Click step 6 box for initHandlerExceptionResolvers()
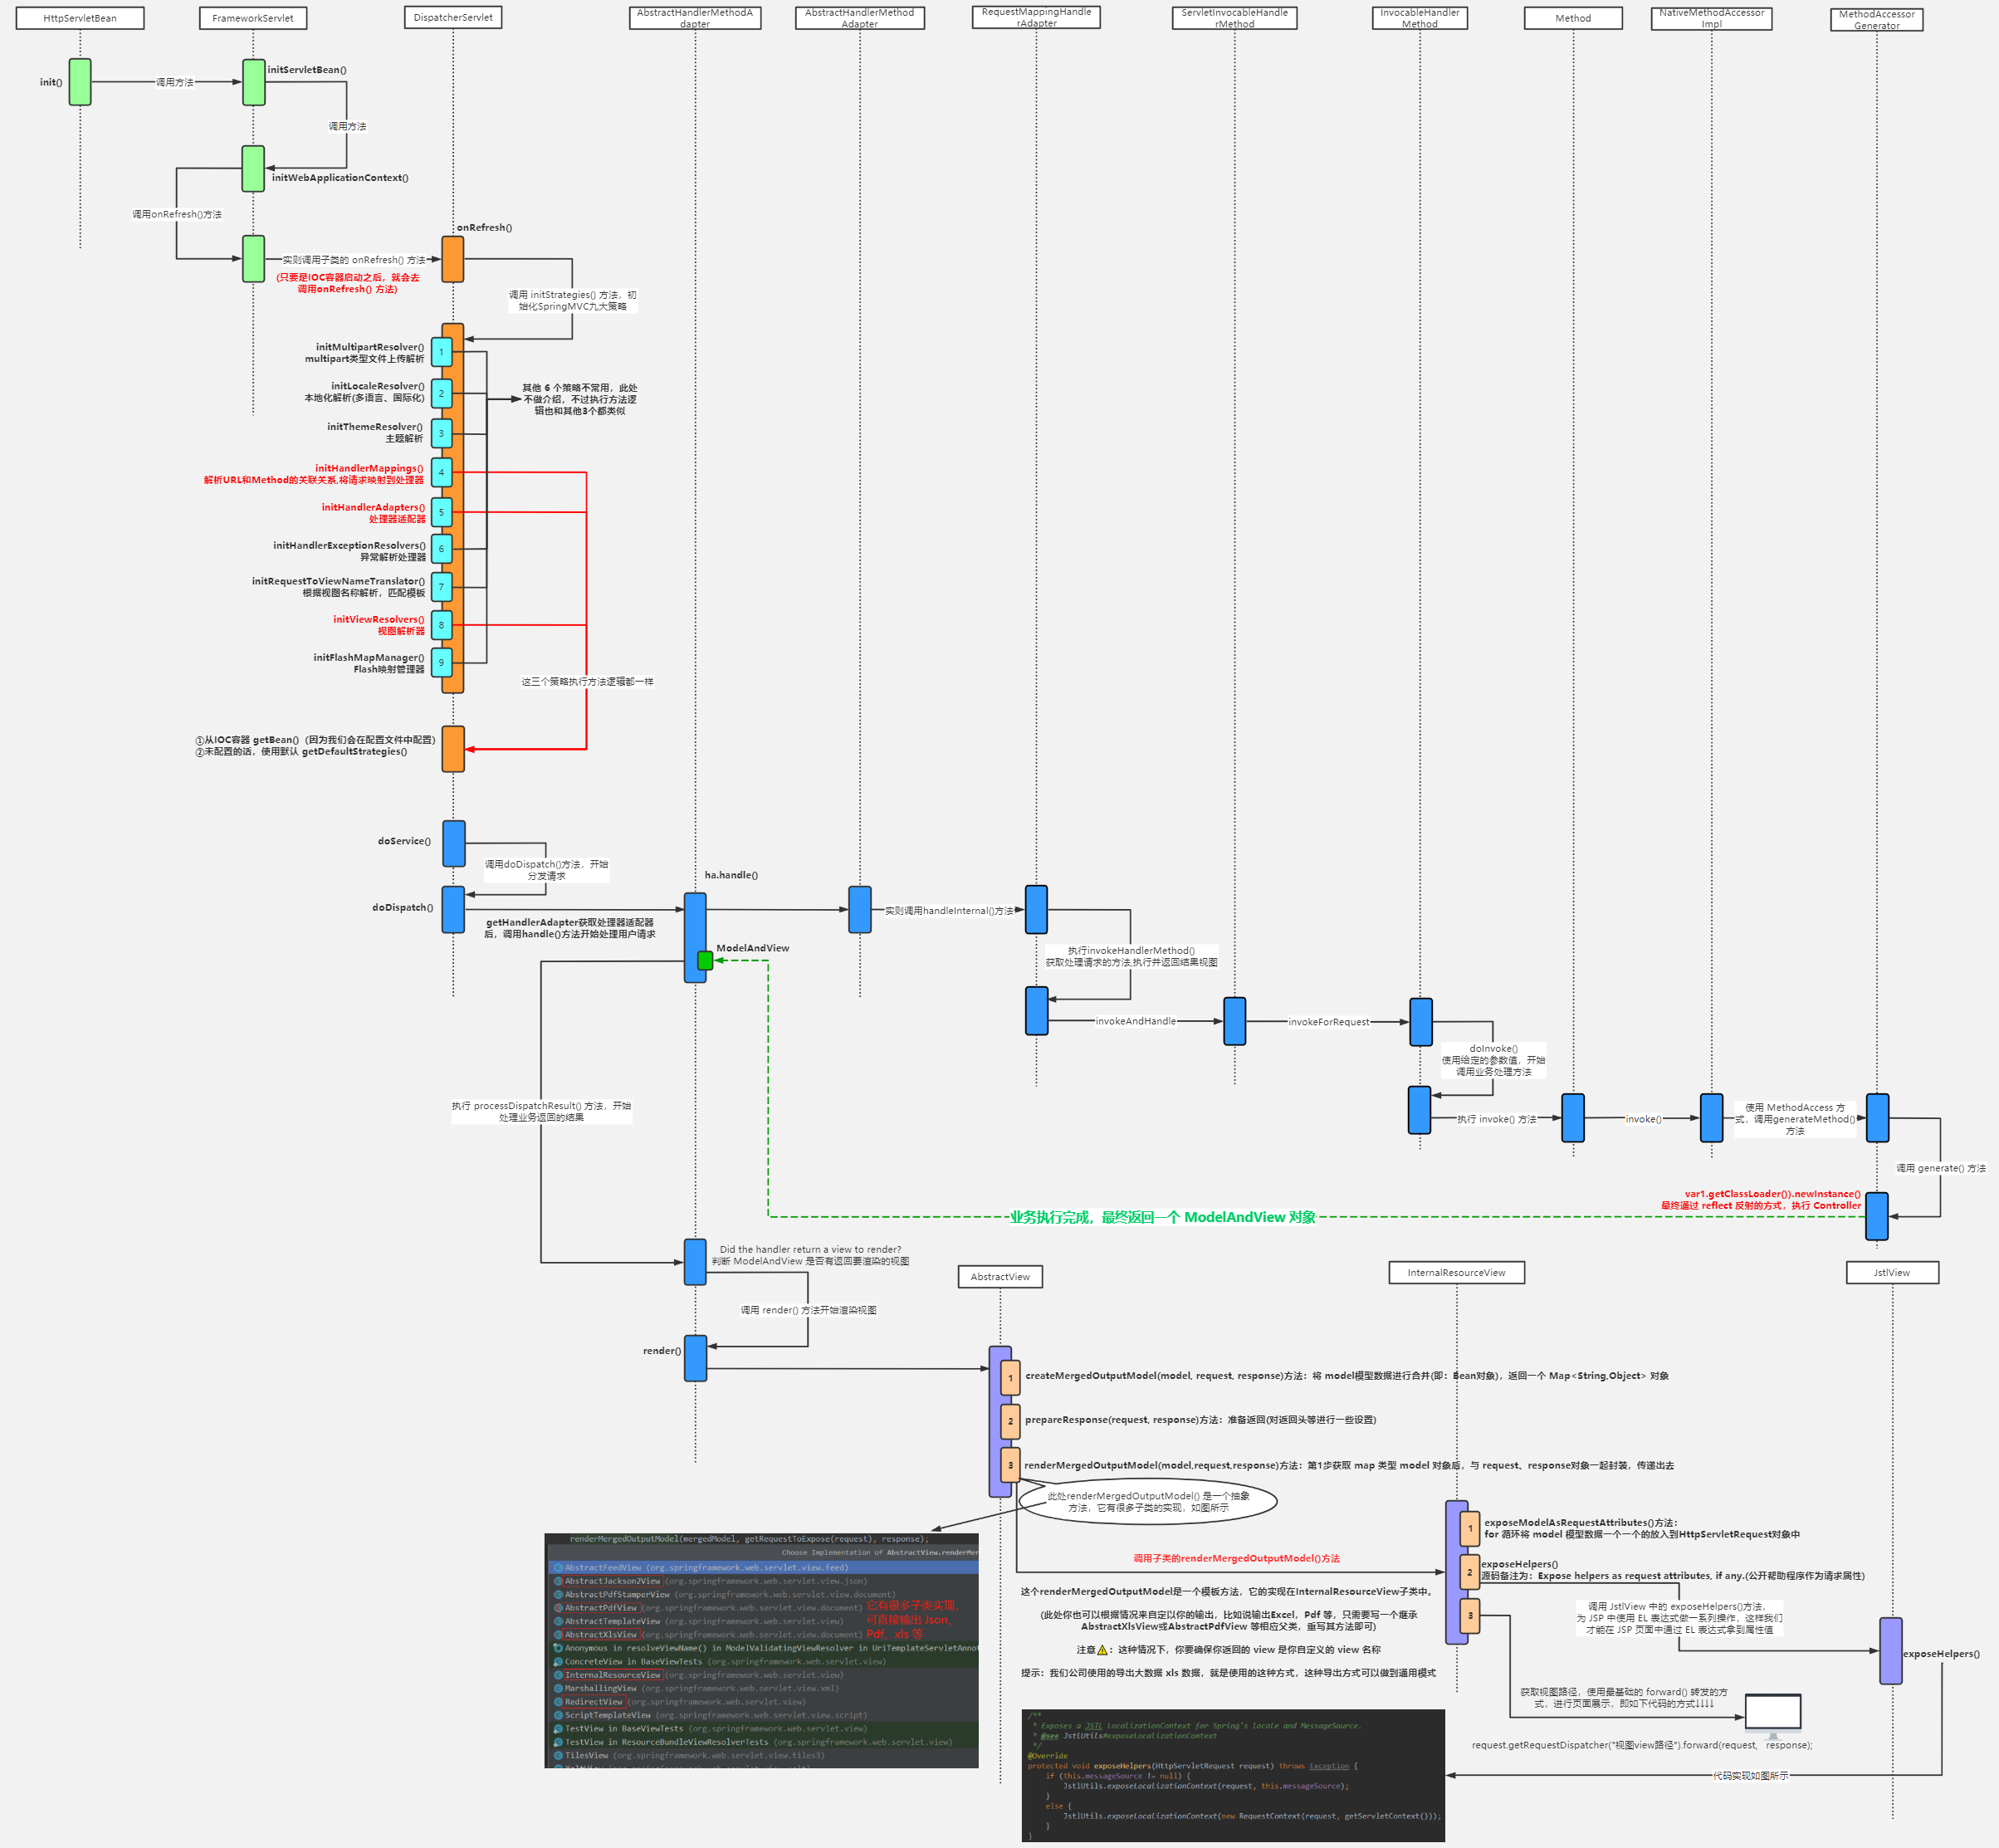Screen dimensions: 1999x1848 pos(441,549)
